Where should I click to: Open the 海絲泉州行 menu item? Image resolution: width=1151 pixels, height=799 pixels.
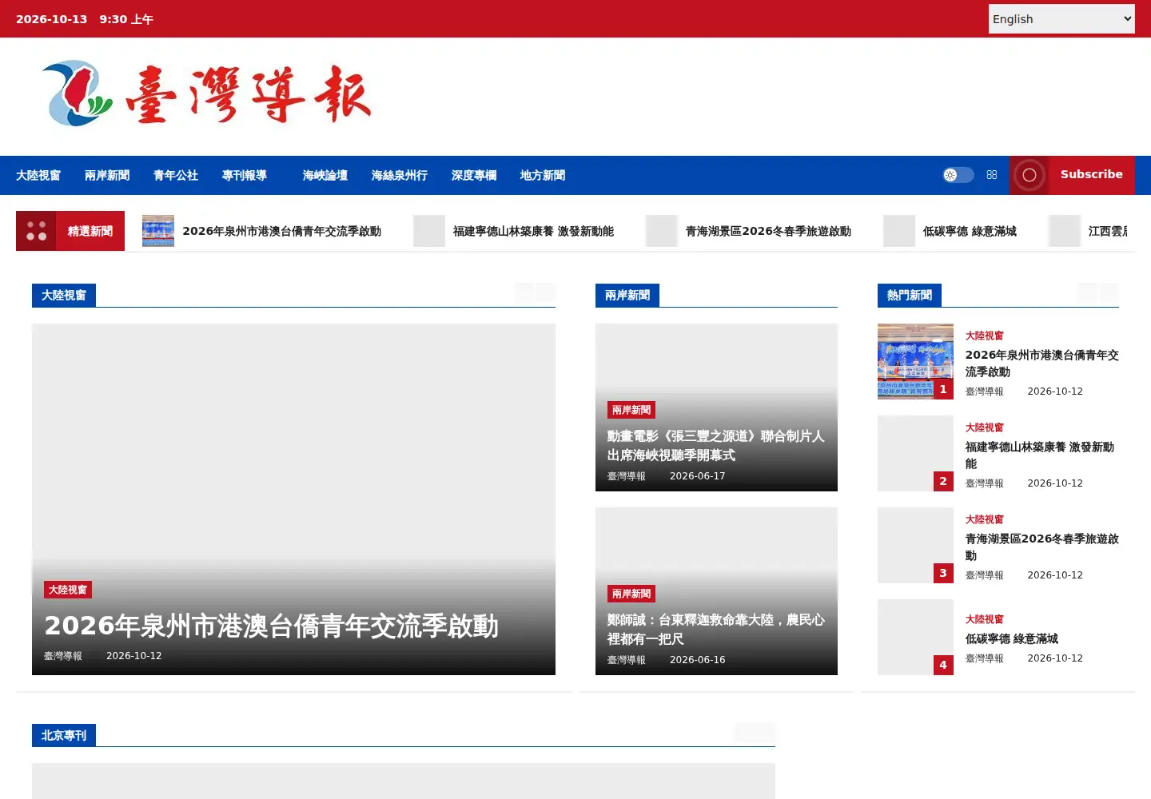pos(399,175)
